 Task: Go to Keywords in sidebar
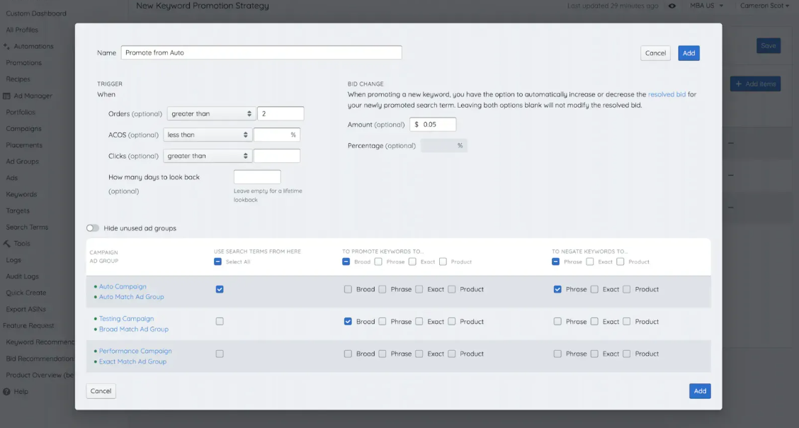tap(21, 194)
